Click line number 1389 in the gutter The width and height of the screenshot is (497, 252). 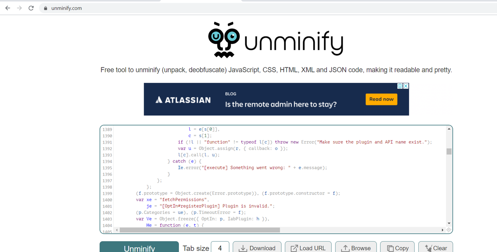tap(107, 130)
